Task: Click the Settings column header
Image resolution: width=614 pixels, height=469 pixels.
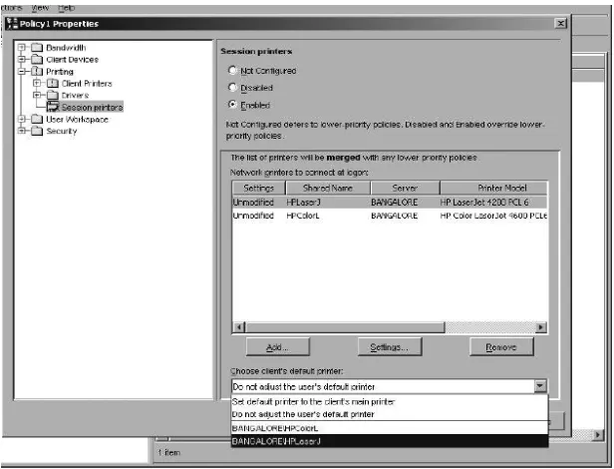Action: (259, 188)
